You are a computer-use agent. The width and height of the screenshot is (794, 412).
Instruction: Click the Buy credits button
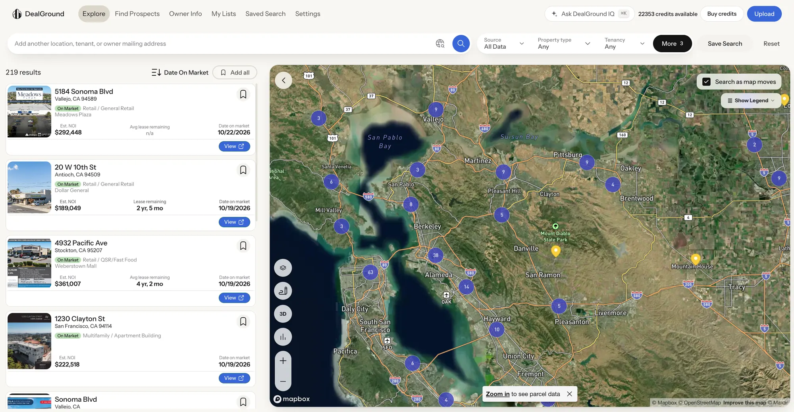tap(722, 14)
